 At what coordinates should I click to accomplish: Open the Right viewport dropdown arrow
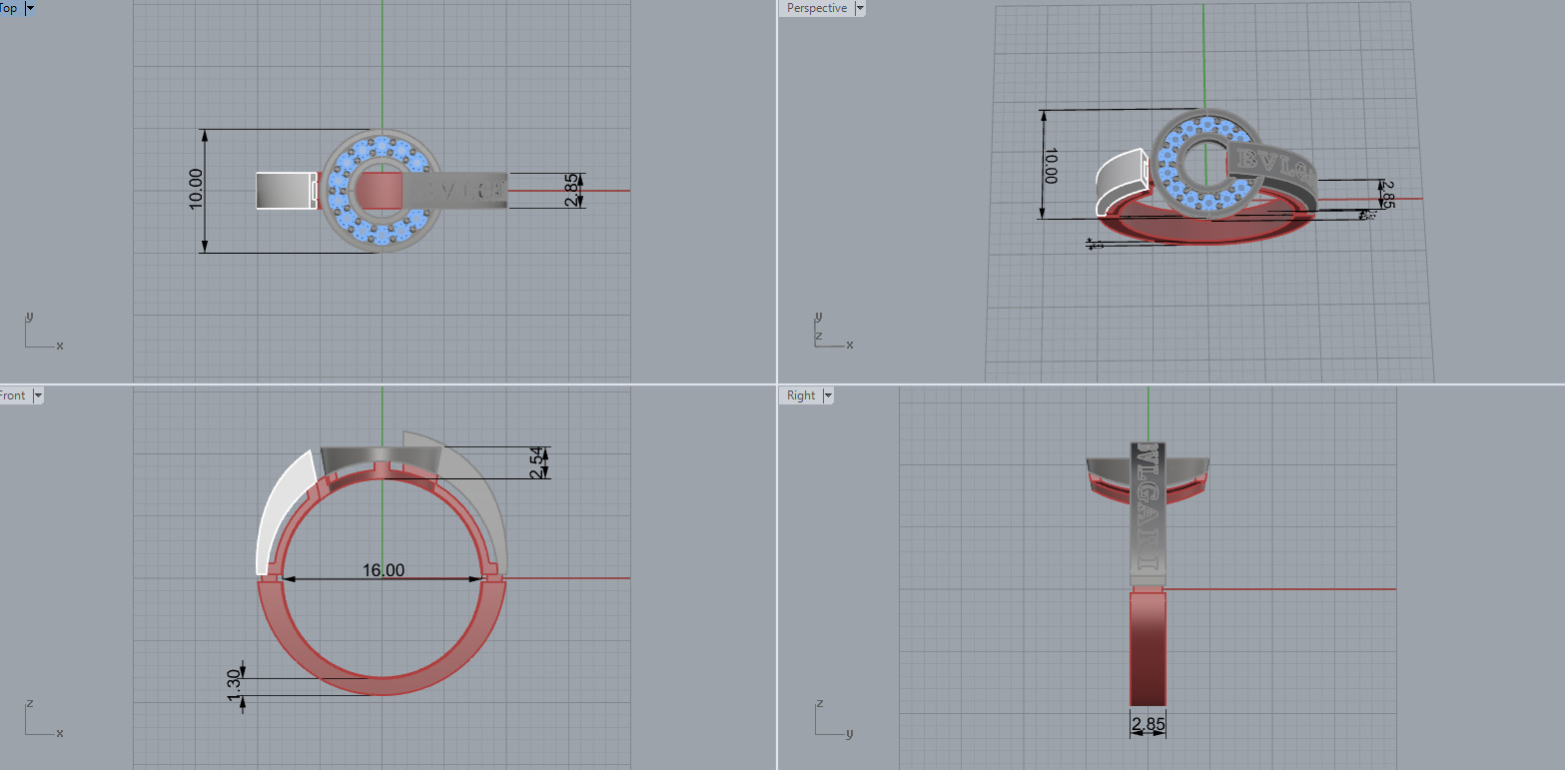coord(826,395)
